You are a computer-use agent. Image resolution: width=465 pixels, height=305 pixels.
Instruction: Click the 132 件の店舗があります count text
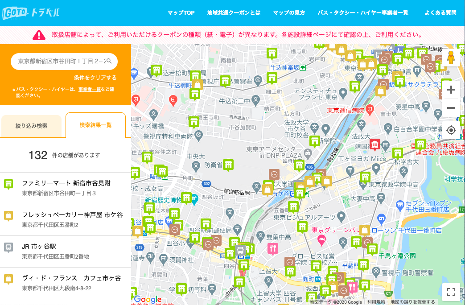point(64,155)
